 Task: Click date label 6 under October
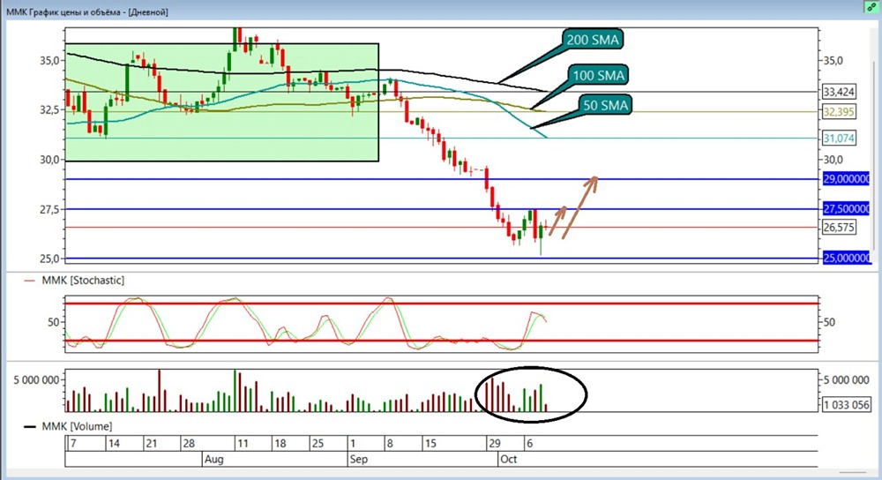[x=529, y=444]
